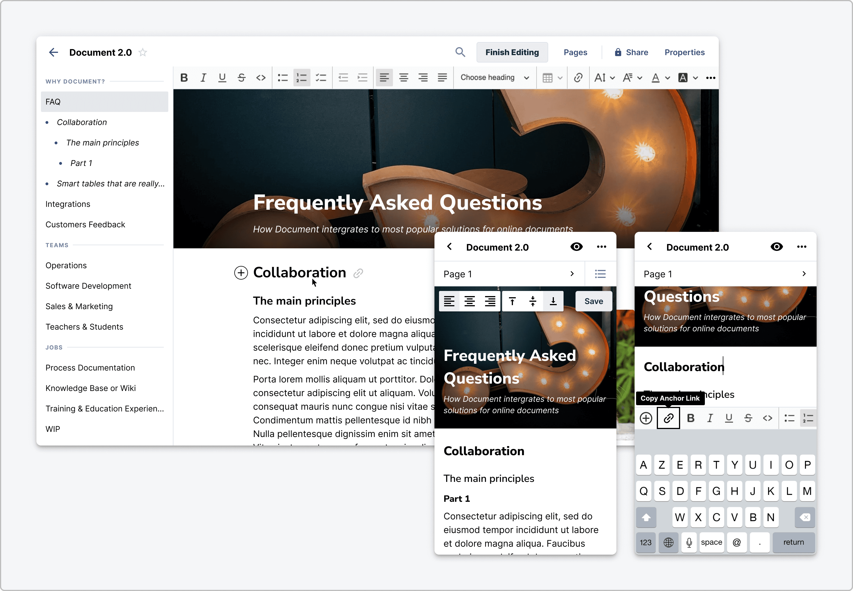This screenshot has height=591, width=853.
Task: Insert checklist in main toolbar
Action: (x=321, y=78)
